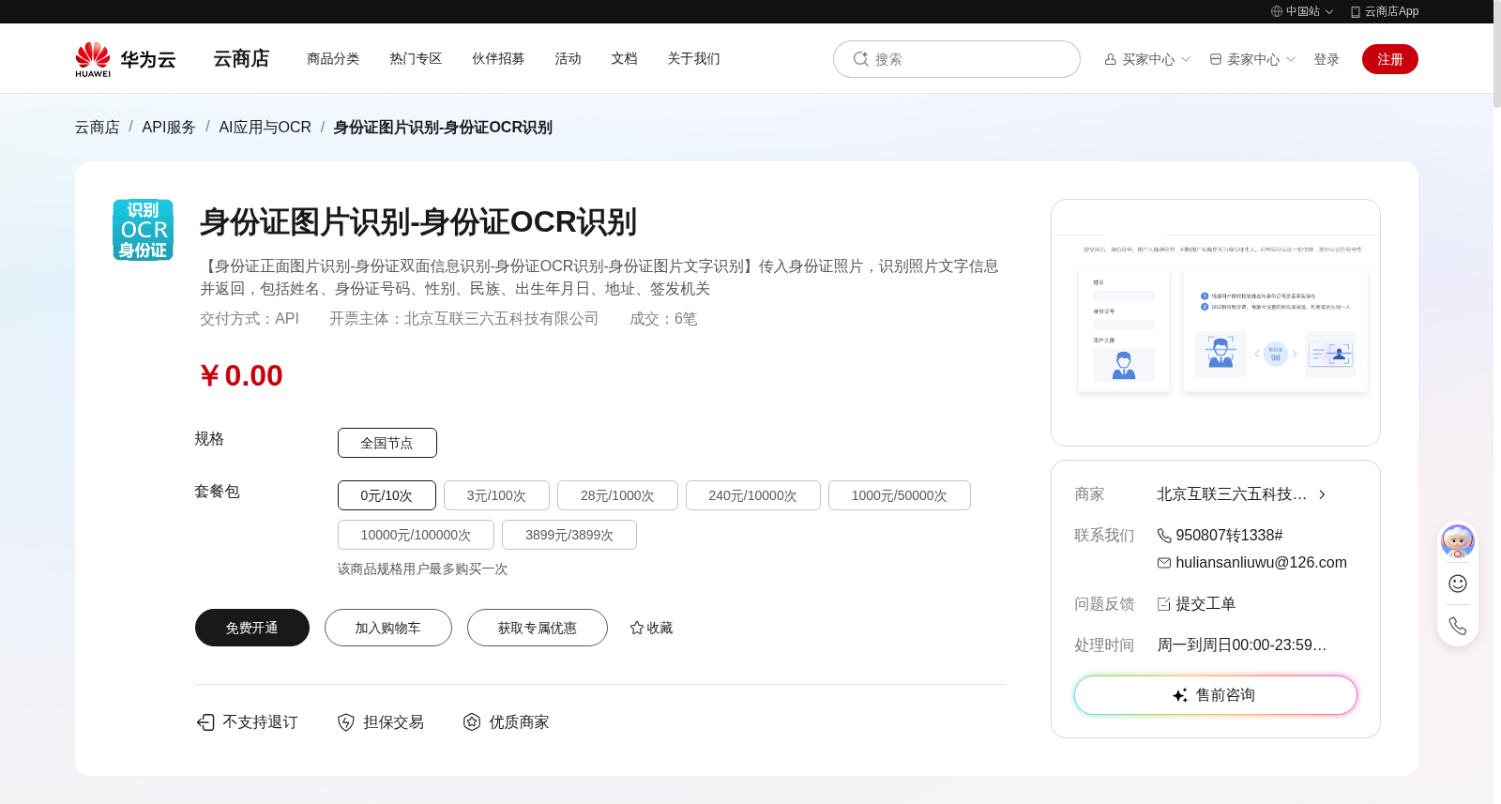Click the huliansanliuwu@126.com email address
This screenshot has height=804, width=1501.
pyautogui.click(x=1261, y=563)
